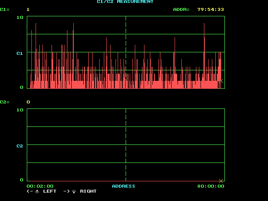The width and height of the screenshot is (268, 201).
Task: Click the C1/C2 MEASUREMENT title
Action: coord(125,2)
